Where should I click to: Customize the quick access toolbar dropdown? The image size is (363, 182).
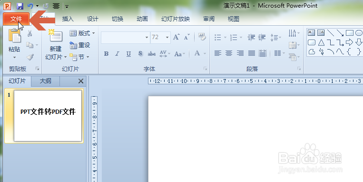pos(67,7)
